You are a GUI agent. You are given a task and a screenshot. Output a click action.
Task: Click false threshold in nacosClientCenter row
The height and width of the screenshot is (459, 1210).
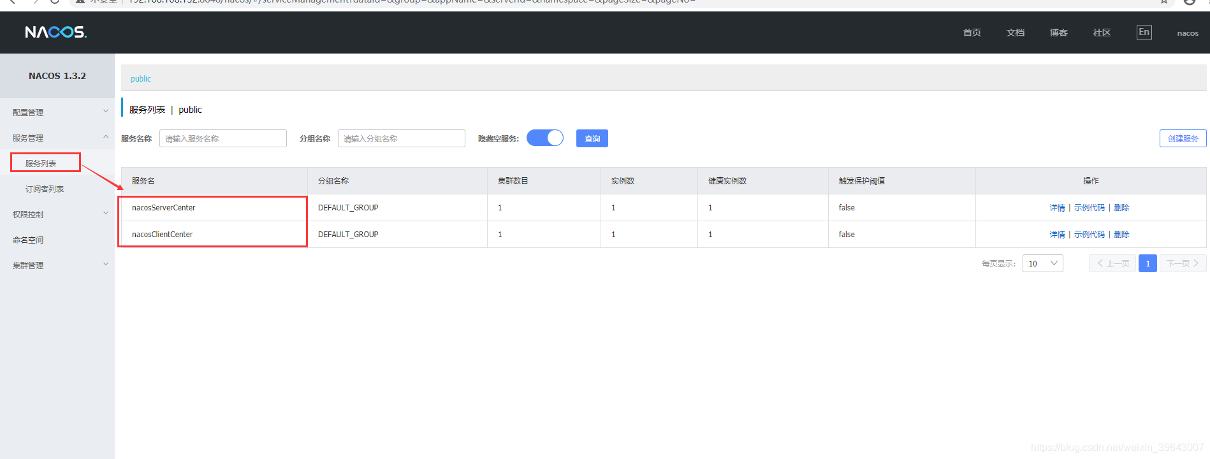(847, 235)
